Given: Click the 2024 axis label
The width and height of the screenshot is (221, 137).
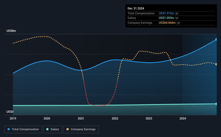Looking at the screenshot, I should coord(183,118).
